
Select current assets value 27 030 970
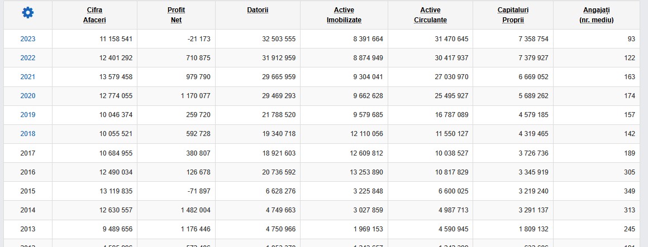[x=452, y=77]
